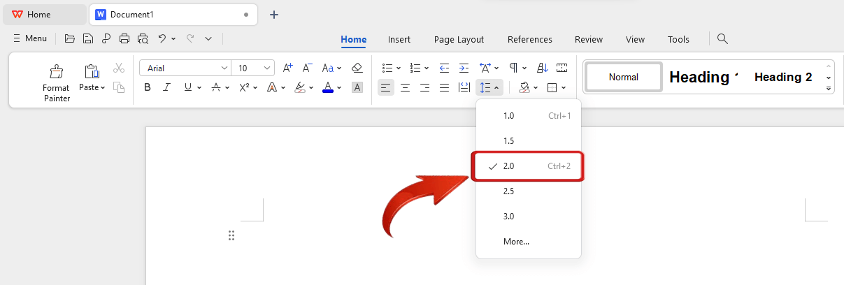The height and width of the screenshot is (285, 844).
Task: Click the Undo arrow icon
Action: click(x=162, y=39)
